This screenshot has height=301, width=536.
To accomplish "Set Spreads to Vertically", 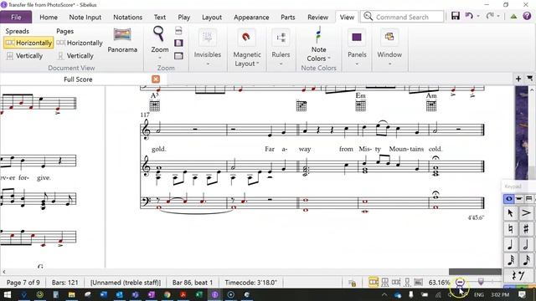I will point(24,56).
